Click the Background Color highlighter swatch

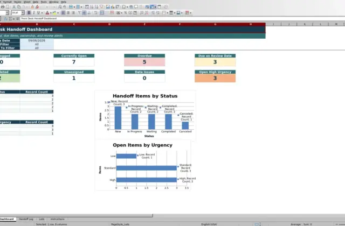[x=54, y=13]
